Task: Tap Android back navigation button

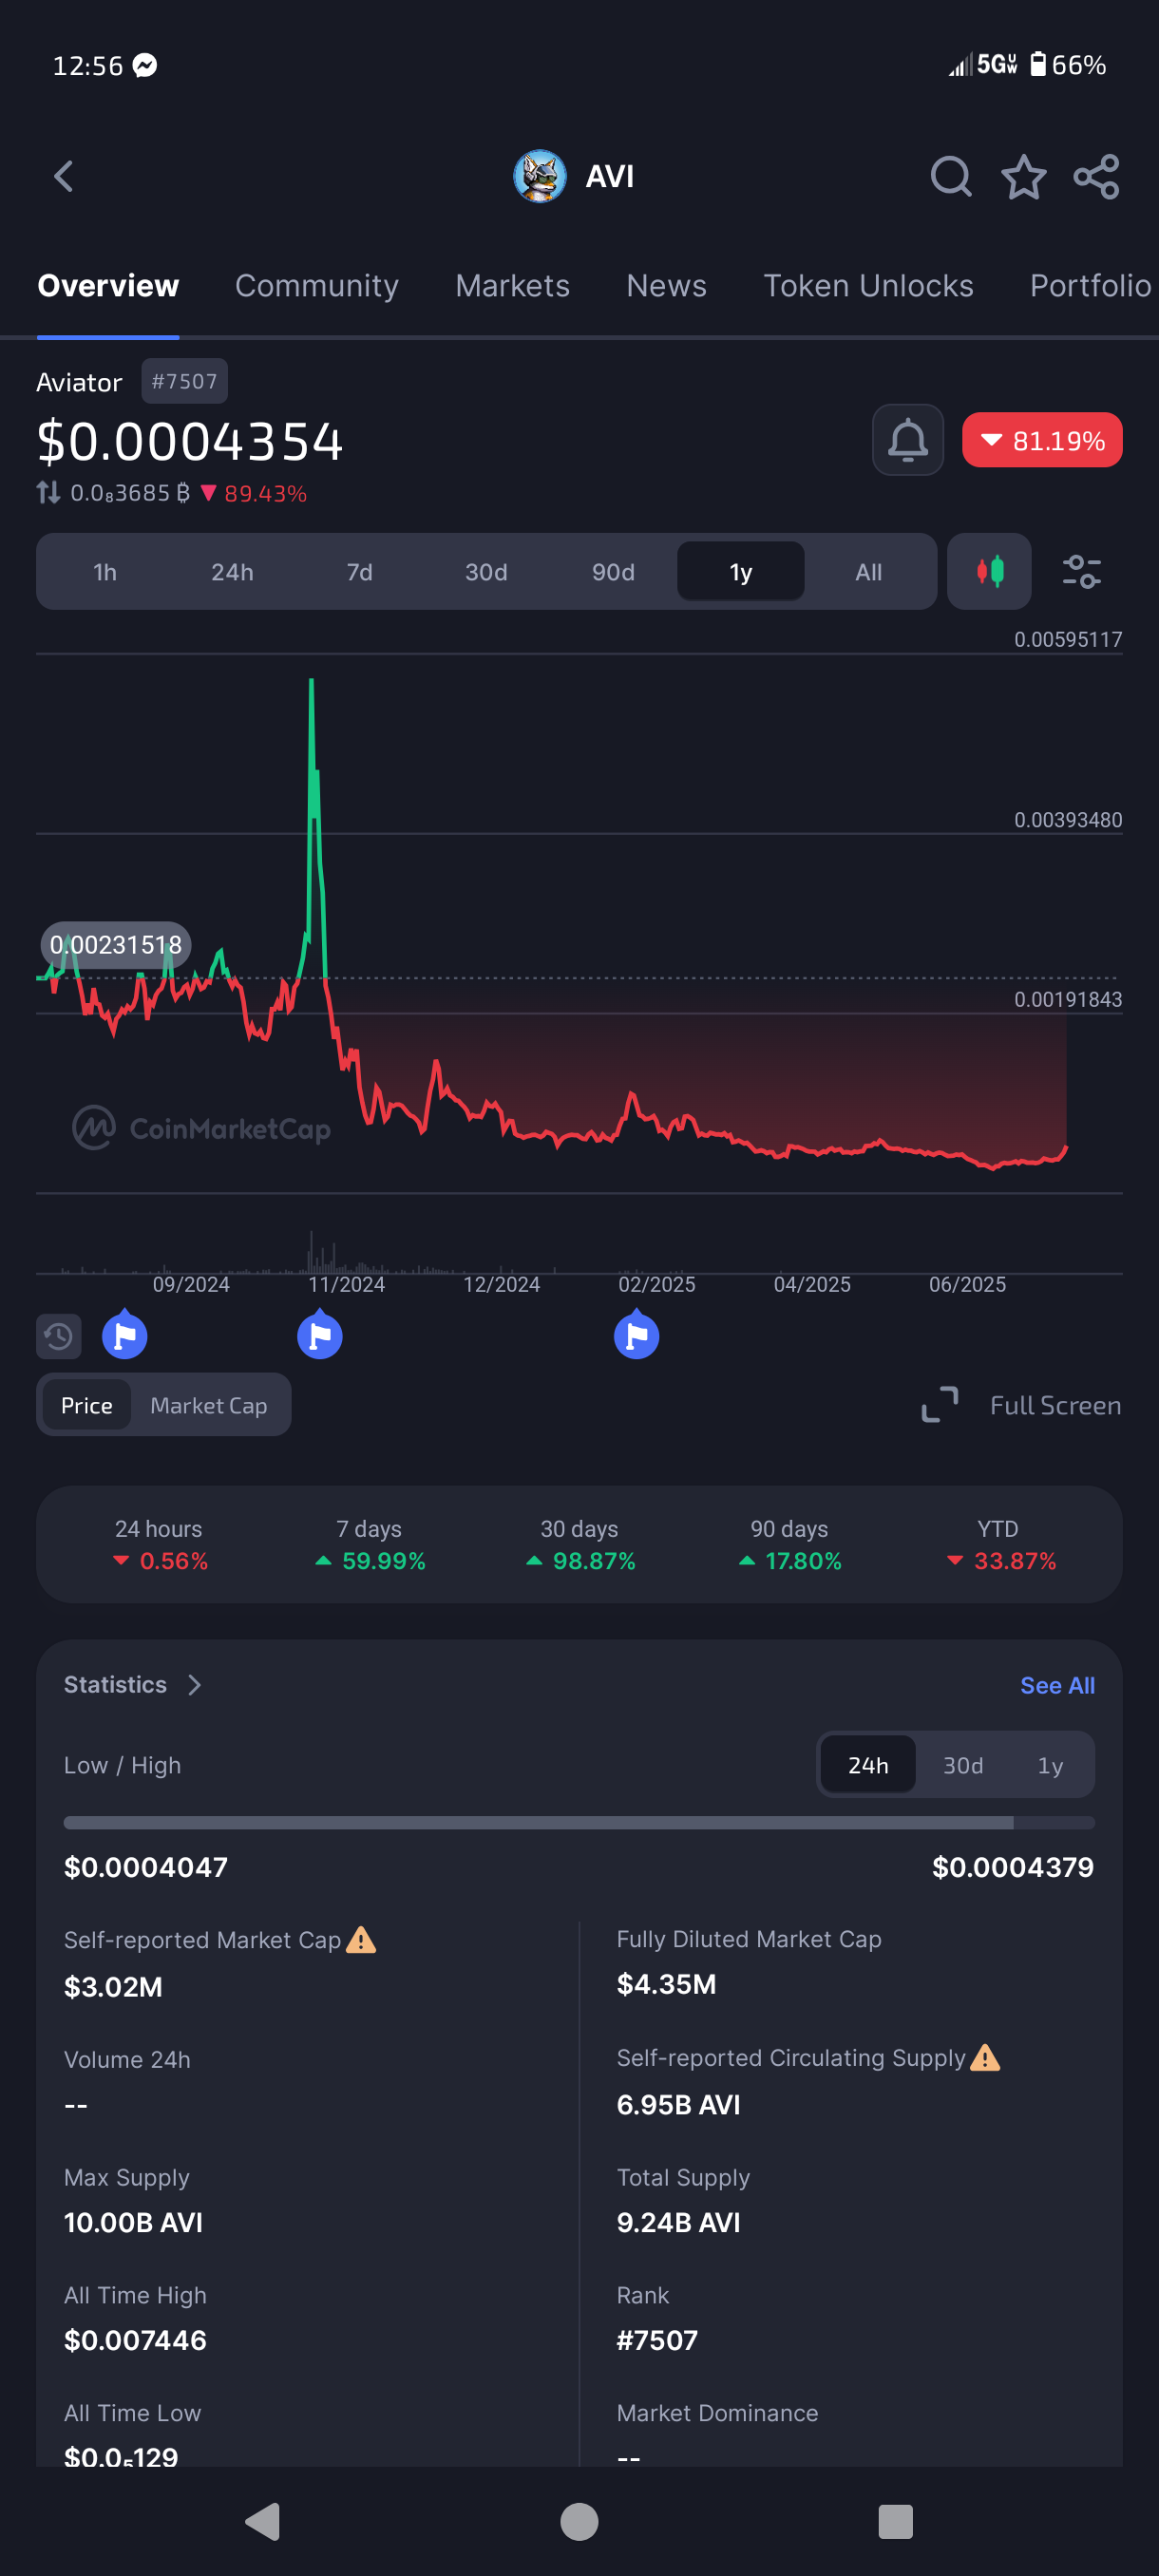Action: tap(263, 2521)
